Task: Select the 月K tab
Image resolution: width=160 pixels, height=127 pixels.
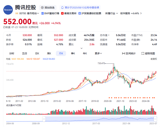Action: tap(61, 53)
